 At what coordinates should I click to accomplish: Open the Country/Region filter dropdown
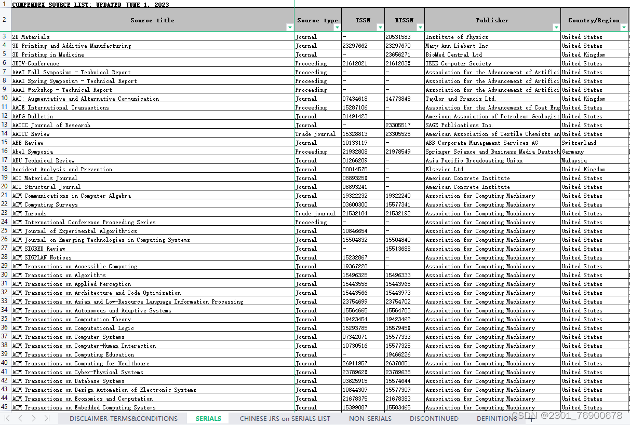tap(624, 28)
